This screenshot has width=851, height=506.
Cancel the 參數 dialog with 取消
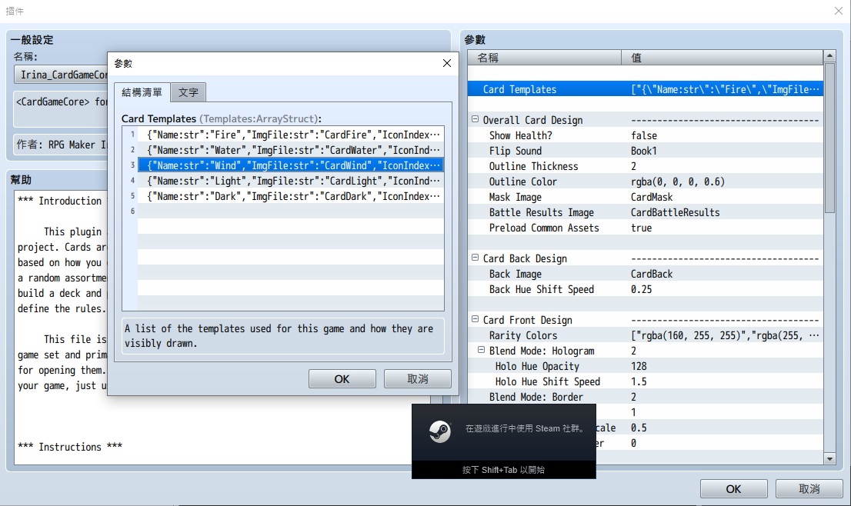(417, 379)
